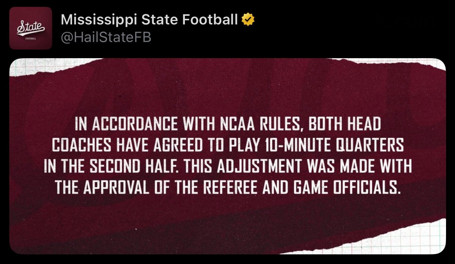
Task: Click the gold verified badge
Action: [x=248, y=20]
